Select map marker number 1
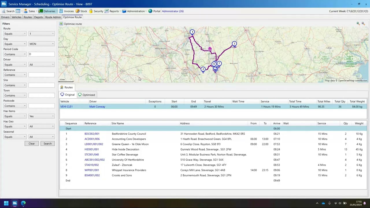Screen dimensions: 370x208 pyautogui.click(x=192, y=32)
